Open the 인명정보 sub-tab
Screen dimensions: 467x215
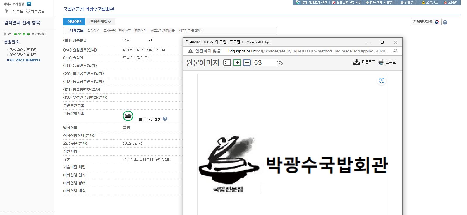click(x=93, y=30)
